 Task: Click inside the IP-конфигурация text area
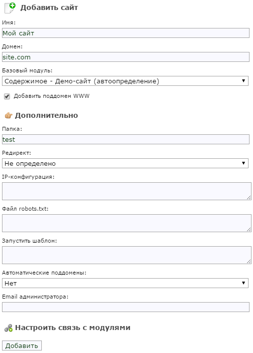coord(126,191)
